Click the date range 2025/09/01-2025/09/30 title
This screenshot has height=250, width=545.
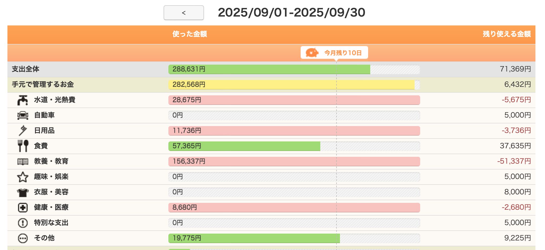click(291, 12)
